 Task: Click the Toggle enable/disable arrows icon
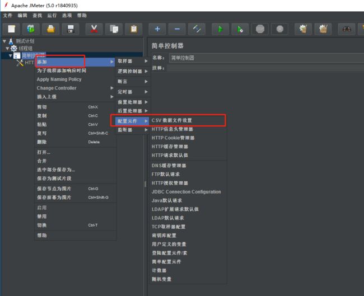pos(197,29)
